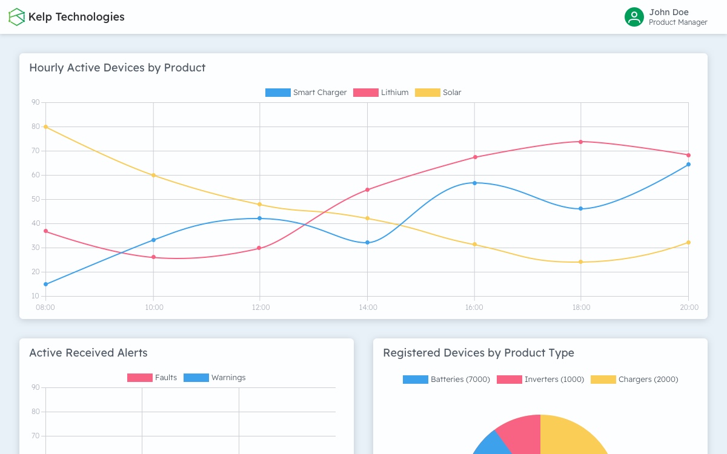Click the Hourly Active Devices by Product title
Viewport: 727px width, 454px height.
118,68
